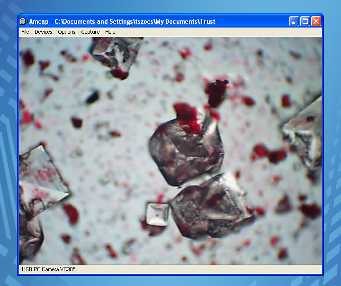Viewport: 341px width, 286px height.
Task: Open the Help menu
Action: [x=110, y=32]
